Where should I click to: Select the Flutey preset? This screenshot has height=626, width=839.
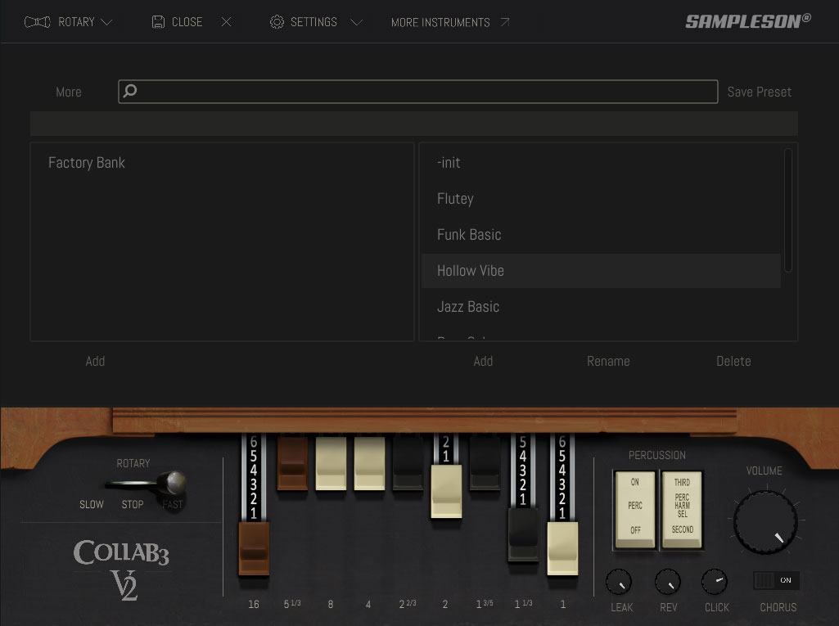[x=601, y=199]
